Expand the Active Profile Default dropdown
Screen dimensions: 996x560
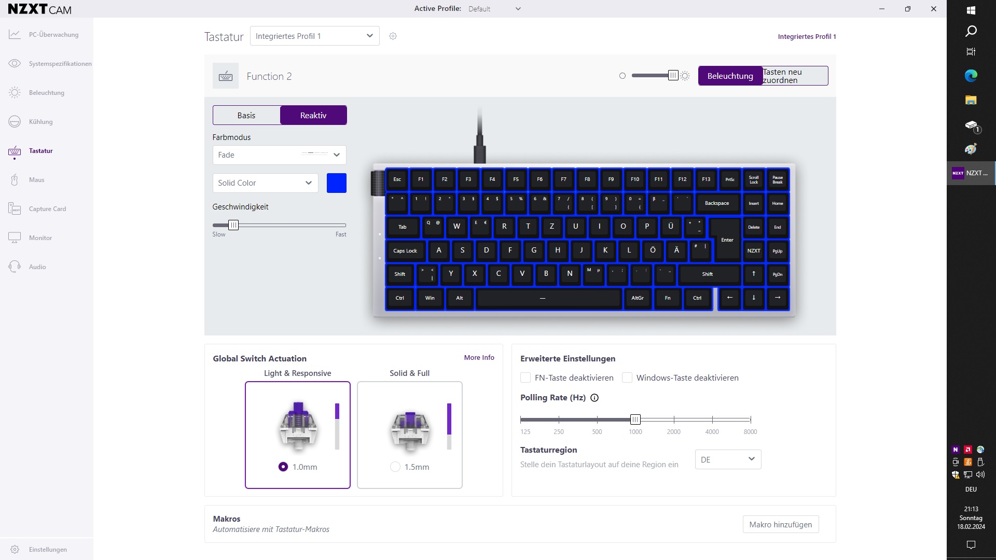point(494,9)
